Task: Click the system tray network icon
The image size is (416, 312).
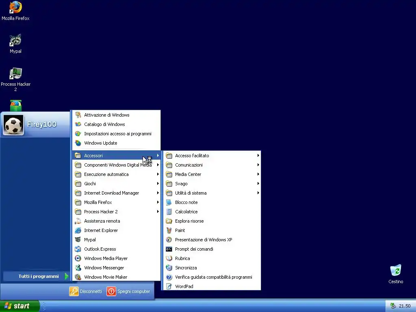Action: point(393,306)
